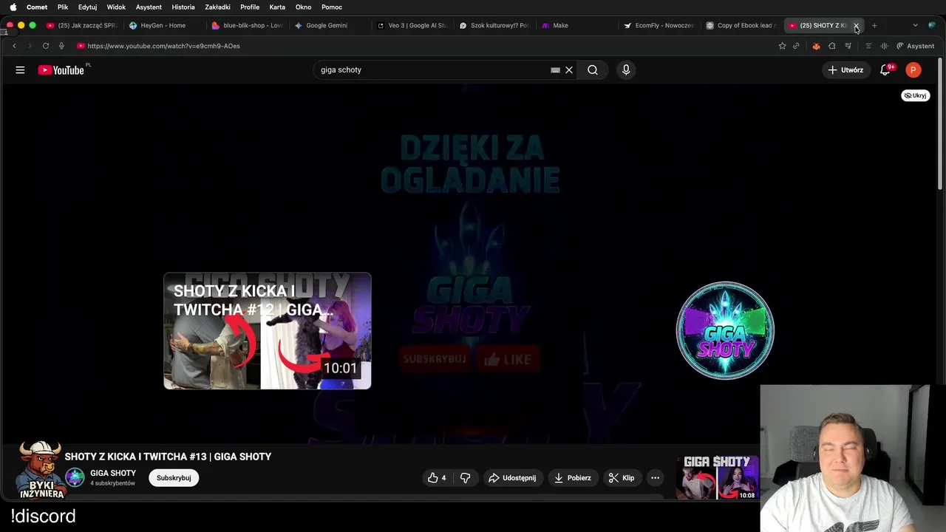Click the browser address bar URL
This screenshot has height=532, width=946.
[163, 46]
